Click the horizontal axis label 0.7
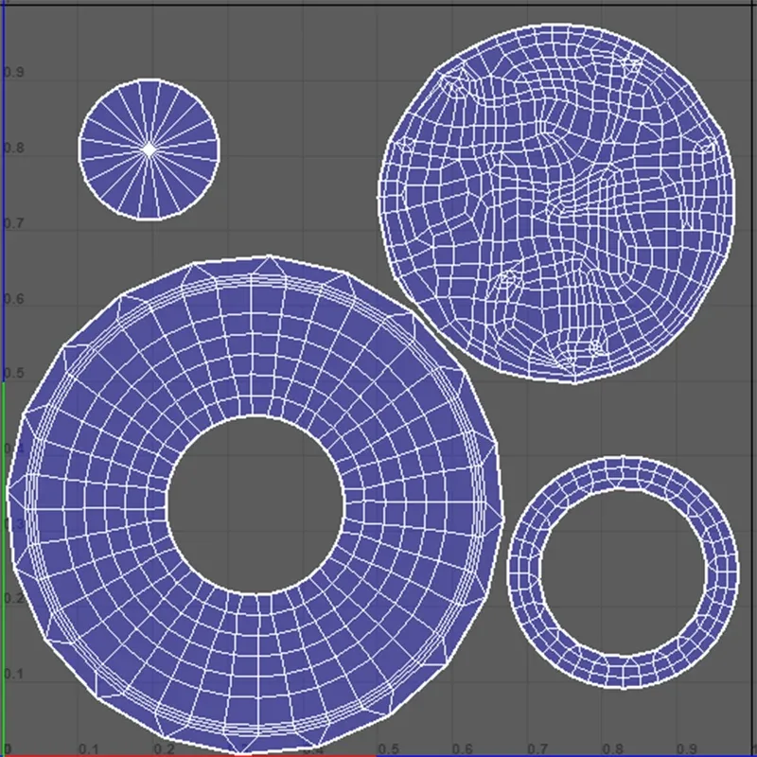757x757 pixels. click(537, 749)
